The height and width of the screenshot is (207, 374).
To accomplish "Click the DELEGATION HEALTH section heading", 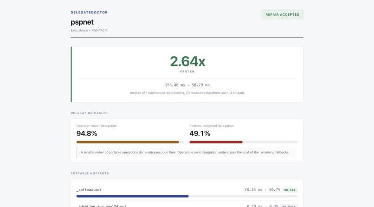I will tap(89, 113).
